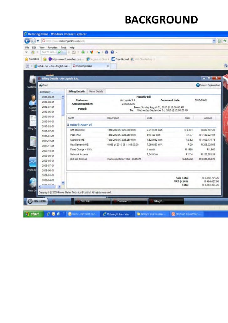Click the blue headset toolbar icon
The image size is (228, 323).
[x=106, y=52]
